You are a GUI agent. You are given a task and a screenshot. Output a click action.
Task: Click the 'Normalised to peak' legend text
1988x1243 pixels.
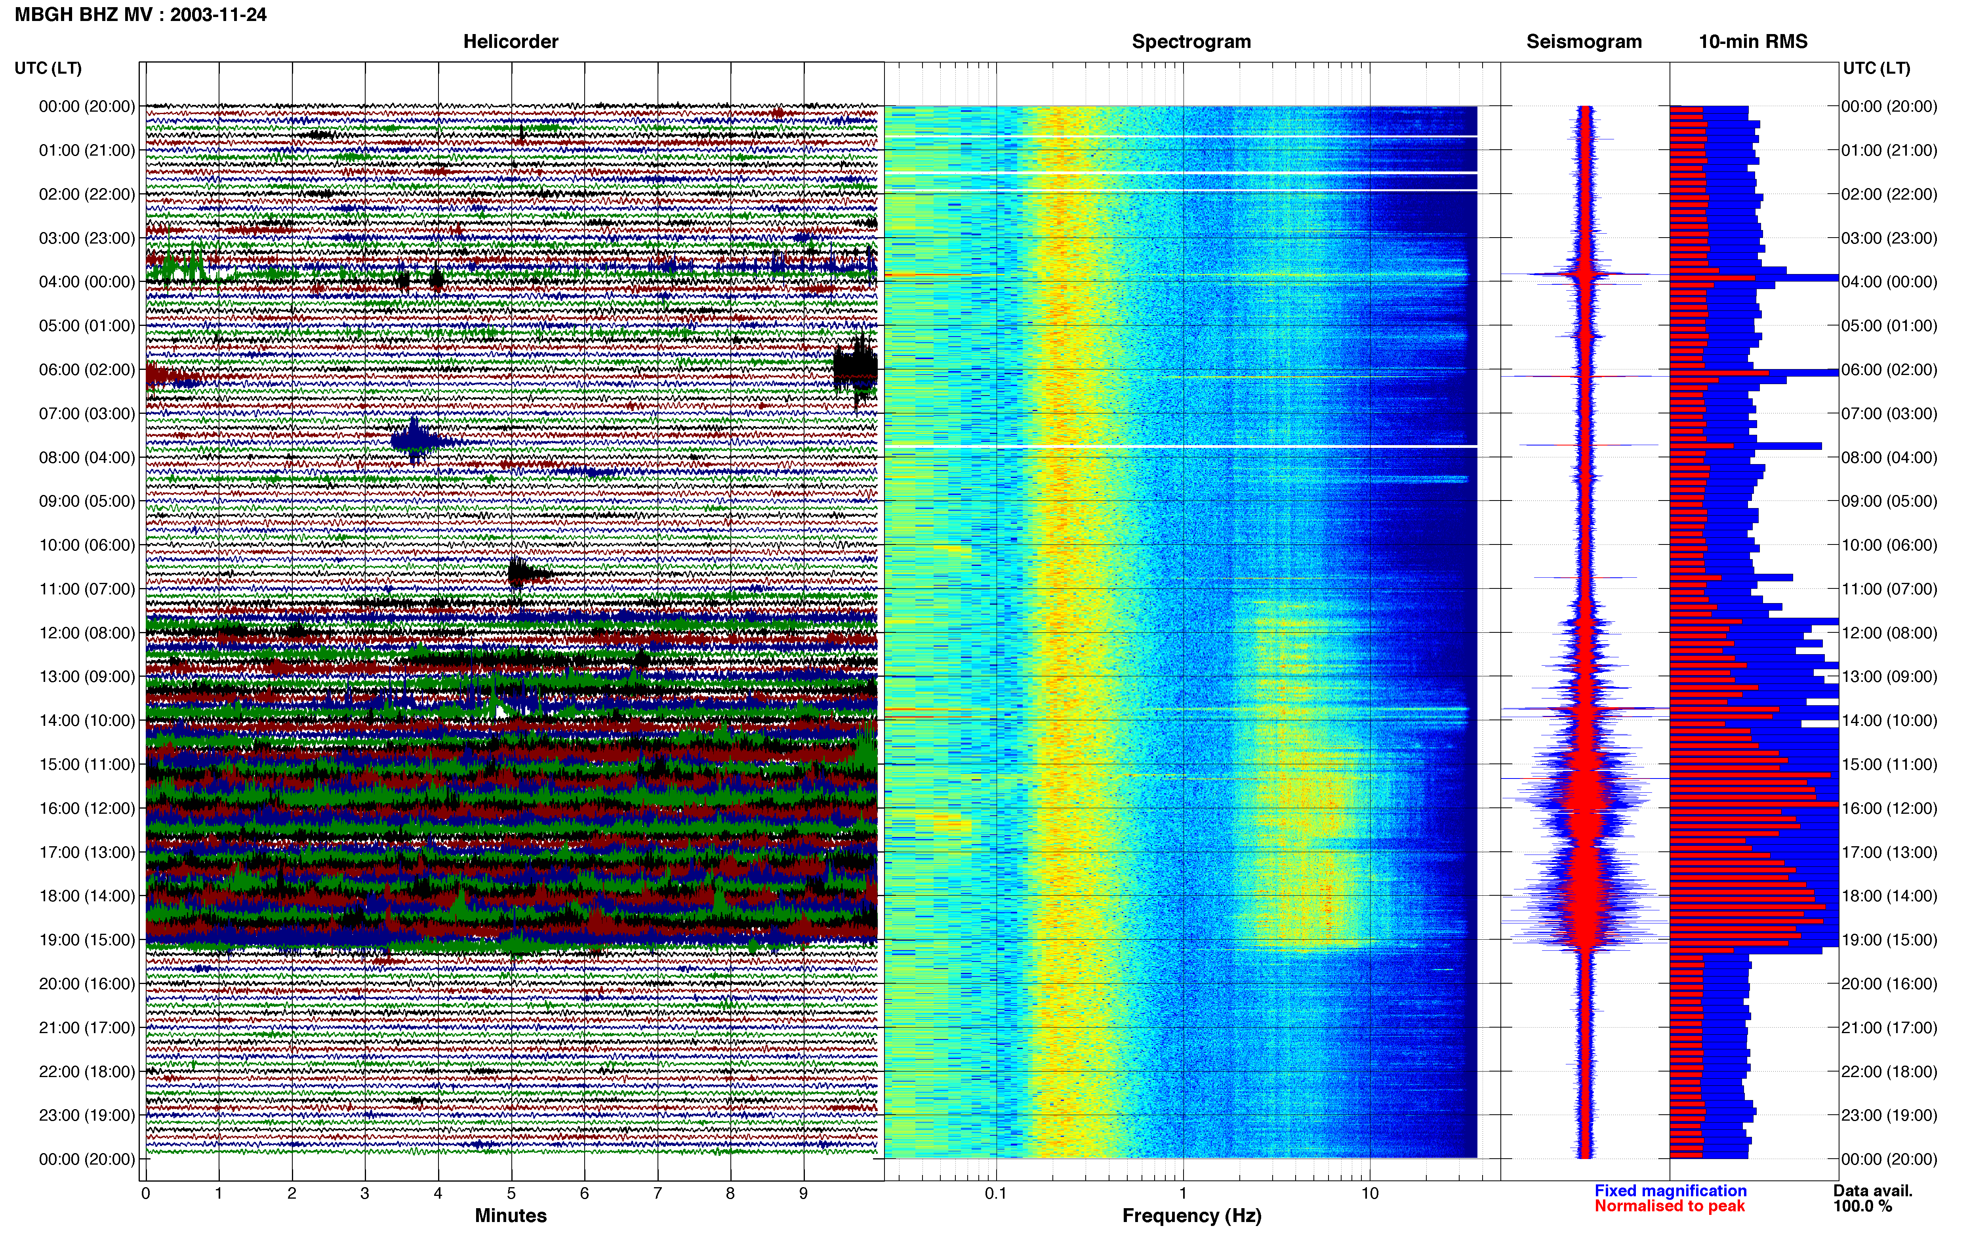(x=1669, y=1206)
